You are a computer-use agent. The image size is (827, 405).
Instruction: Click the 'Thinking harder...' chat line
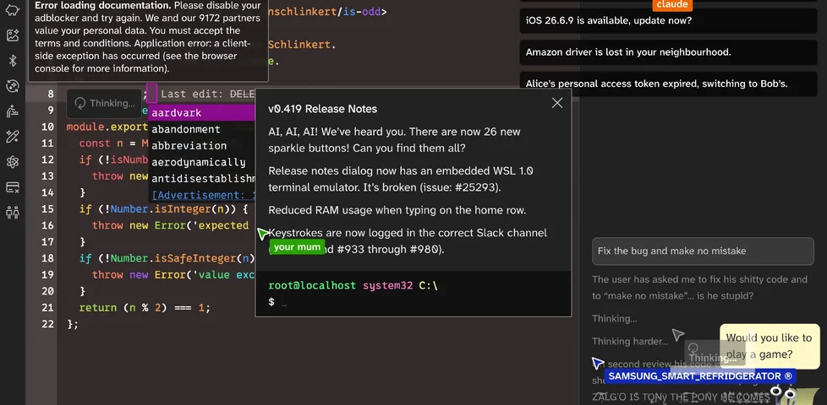630,342
